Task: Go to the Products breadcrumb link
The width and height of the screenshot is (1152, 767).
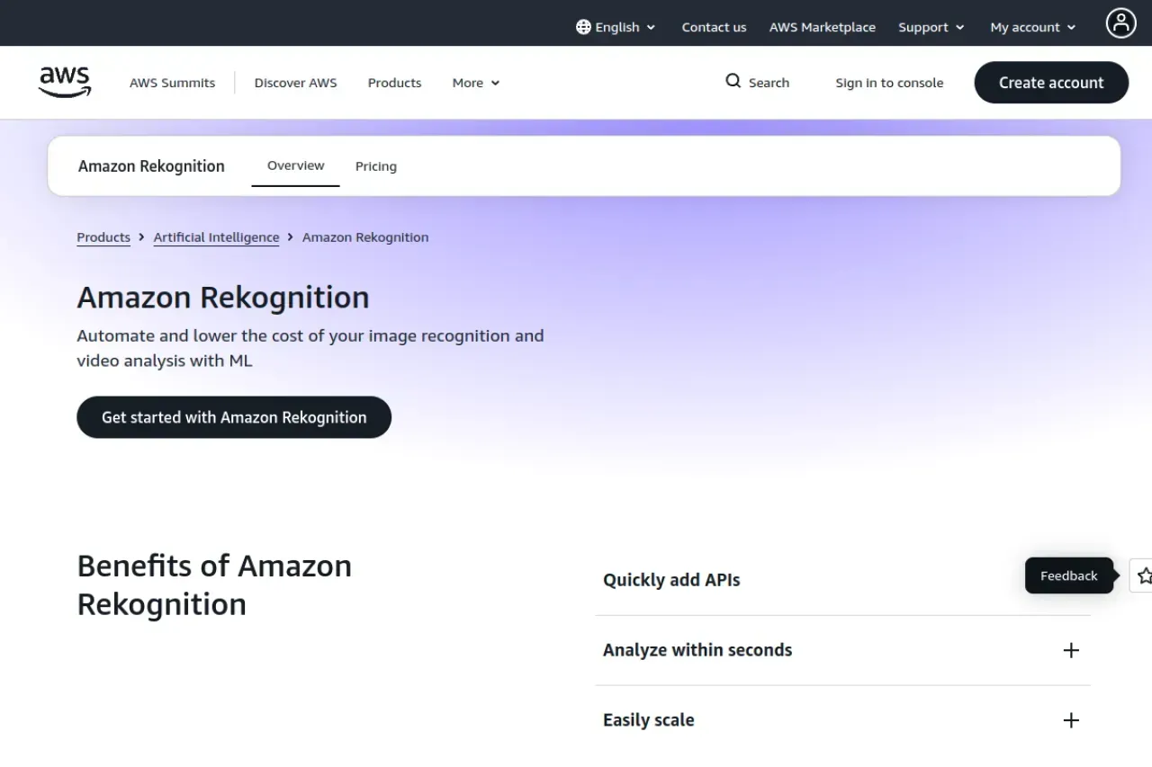Action: 103,237
